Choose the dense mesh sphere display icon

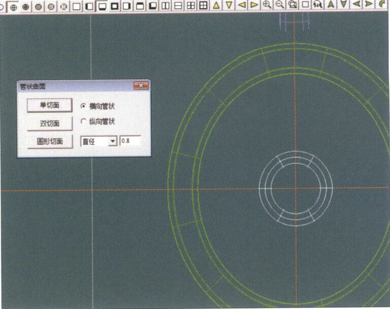coord(25,7)
